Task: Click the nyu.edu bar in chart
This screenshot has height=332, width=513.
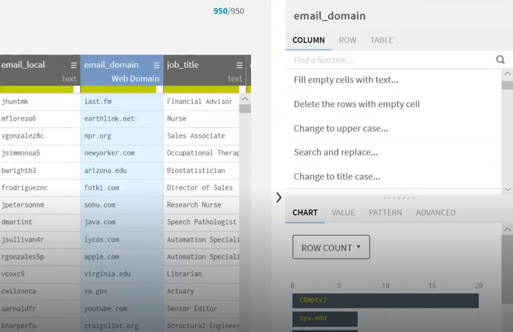Action: point(325,318)
